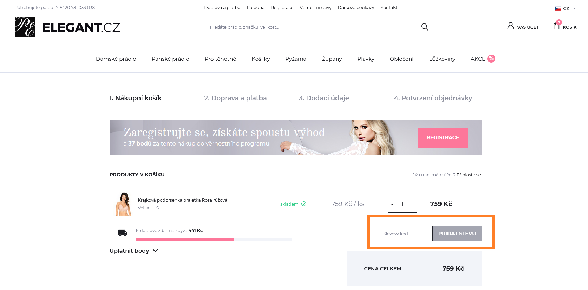Click the Czech flag icon
The height and width of the screenshot is (290, 588).
pyautogui.click(x=557, y=8)
